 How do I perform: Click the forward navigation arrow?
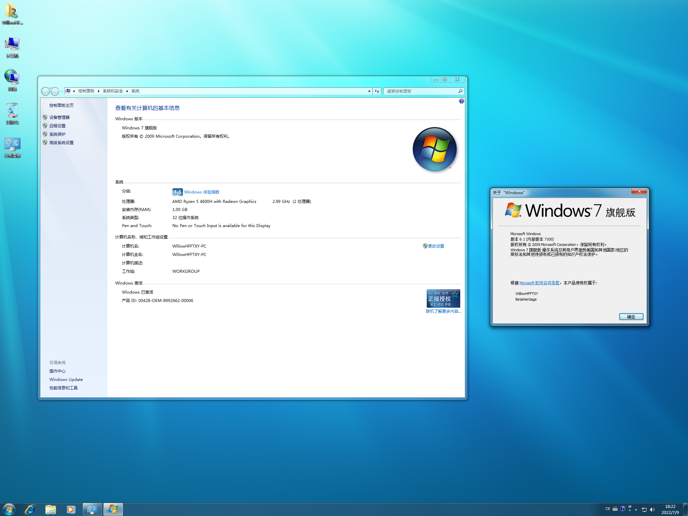55,91
